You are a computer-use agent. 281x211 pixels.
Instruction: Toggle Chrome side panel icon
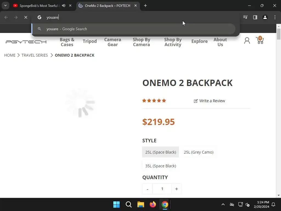pos(255,17)
